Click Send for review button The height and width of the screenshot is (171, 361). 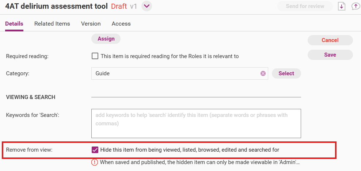pos(305,6)
